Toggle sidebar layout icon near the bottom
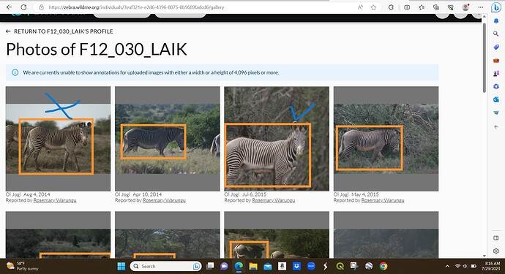 (496, 238)
